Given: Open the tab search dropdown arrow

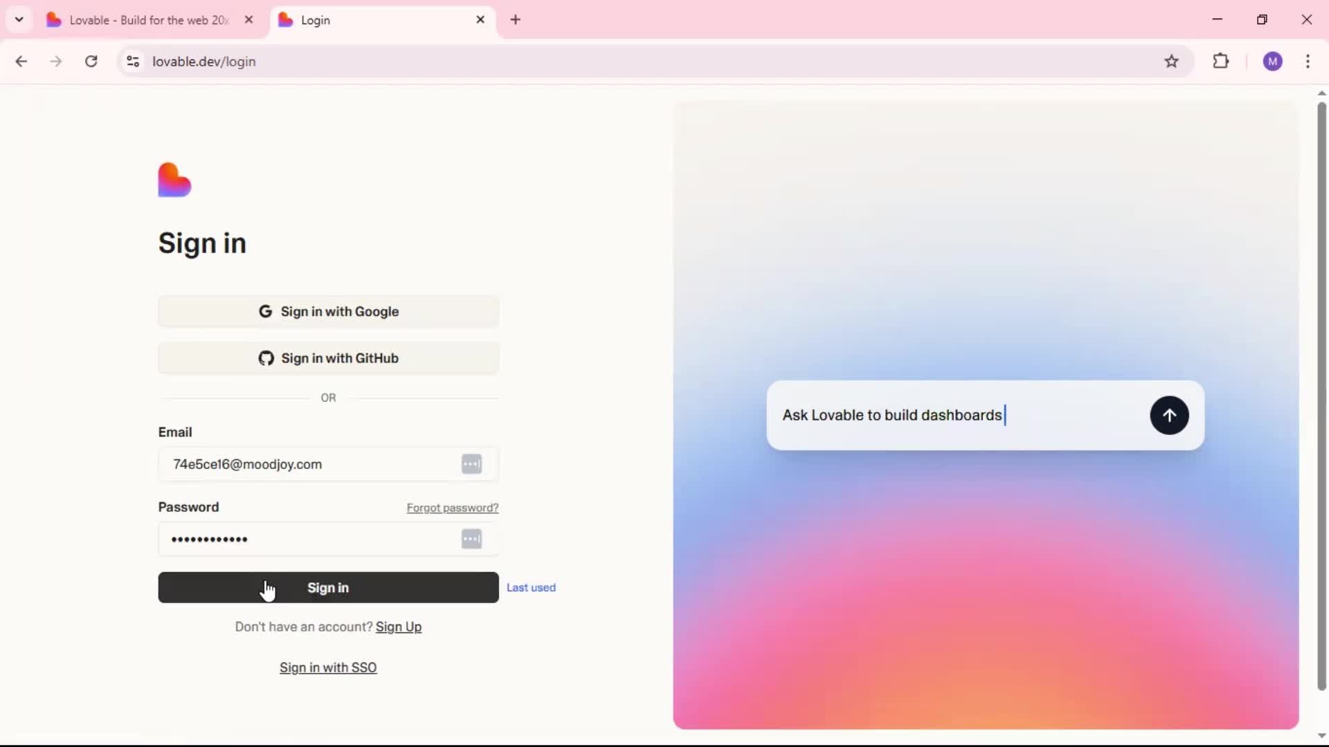Looking at the screenshot, I should pyautogui.click(x=19, y=19).
